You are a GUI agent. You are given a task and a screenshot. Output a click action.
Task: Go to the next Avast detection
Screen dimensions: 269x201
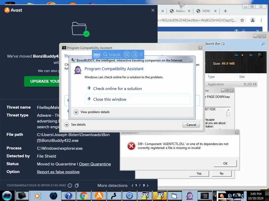pos(148,186)
